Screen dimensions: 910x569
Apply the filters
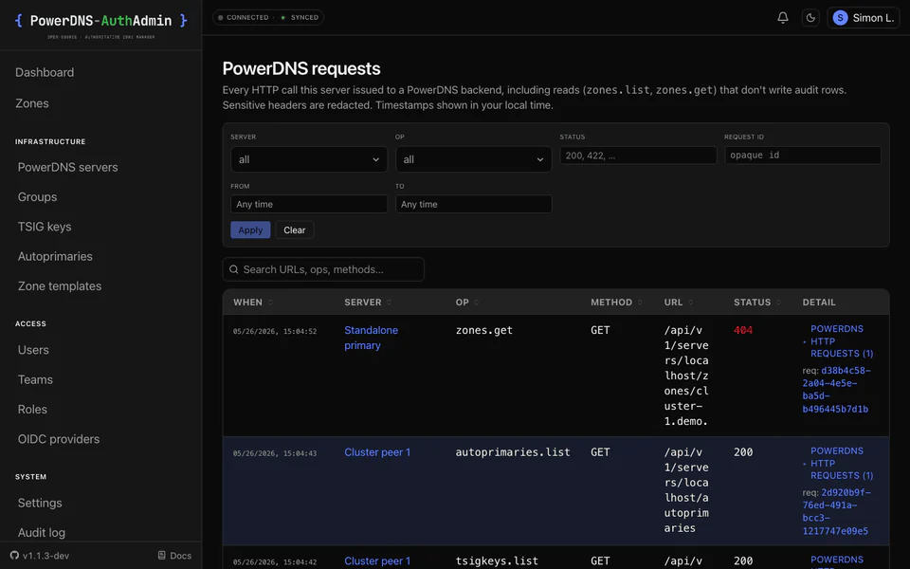[x=250, y=229]
